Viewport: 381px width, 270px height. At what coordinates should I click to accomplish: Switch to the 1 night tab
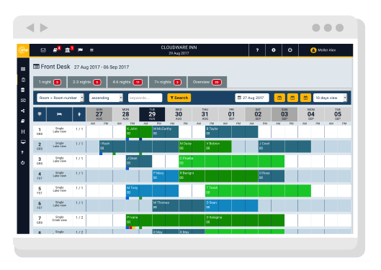pyautogui.click(x=50, y=82)
